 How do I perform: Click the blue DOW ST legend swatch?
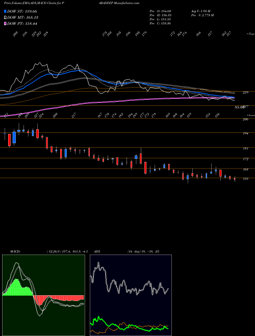click(x=5, y=11)
